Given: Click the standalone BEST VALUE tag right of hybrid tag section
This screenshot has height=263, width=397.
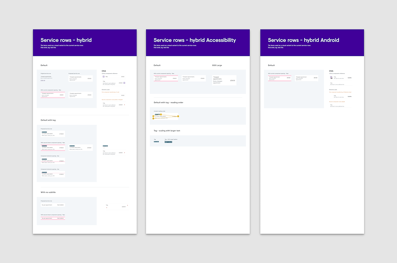Looking at the screenshot, I should [105, 146].
